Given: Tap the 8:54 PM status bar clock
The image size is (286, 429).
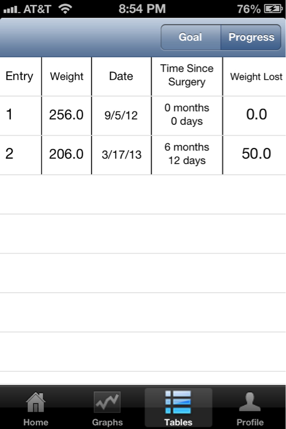Looking at the screenshot, I should [142, 9].
